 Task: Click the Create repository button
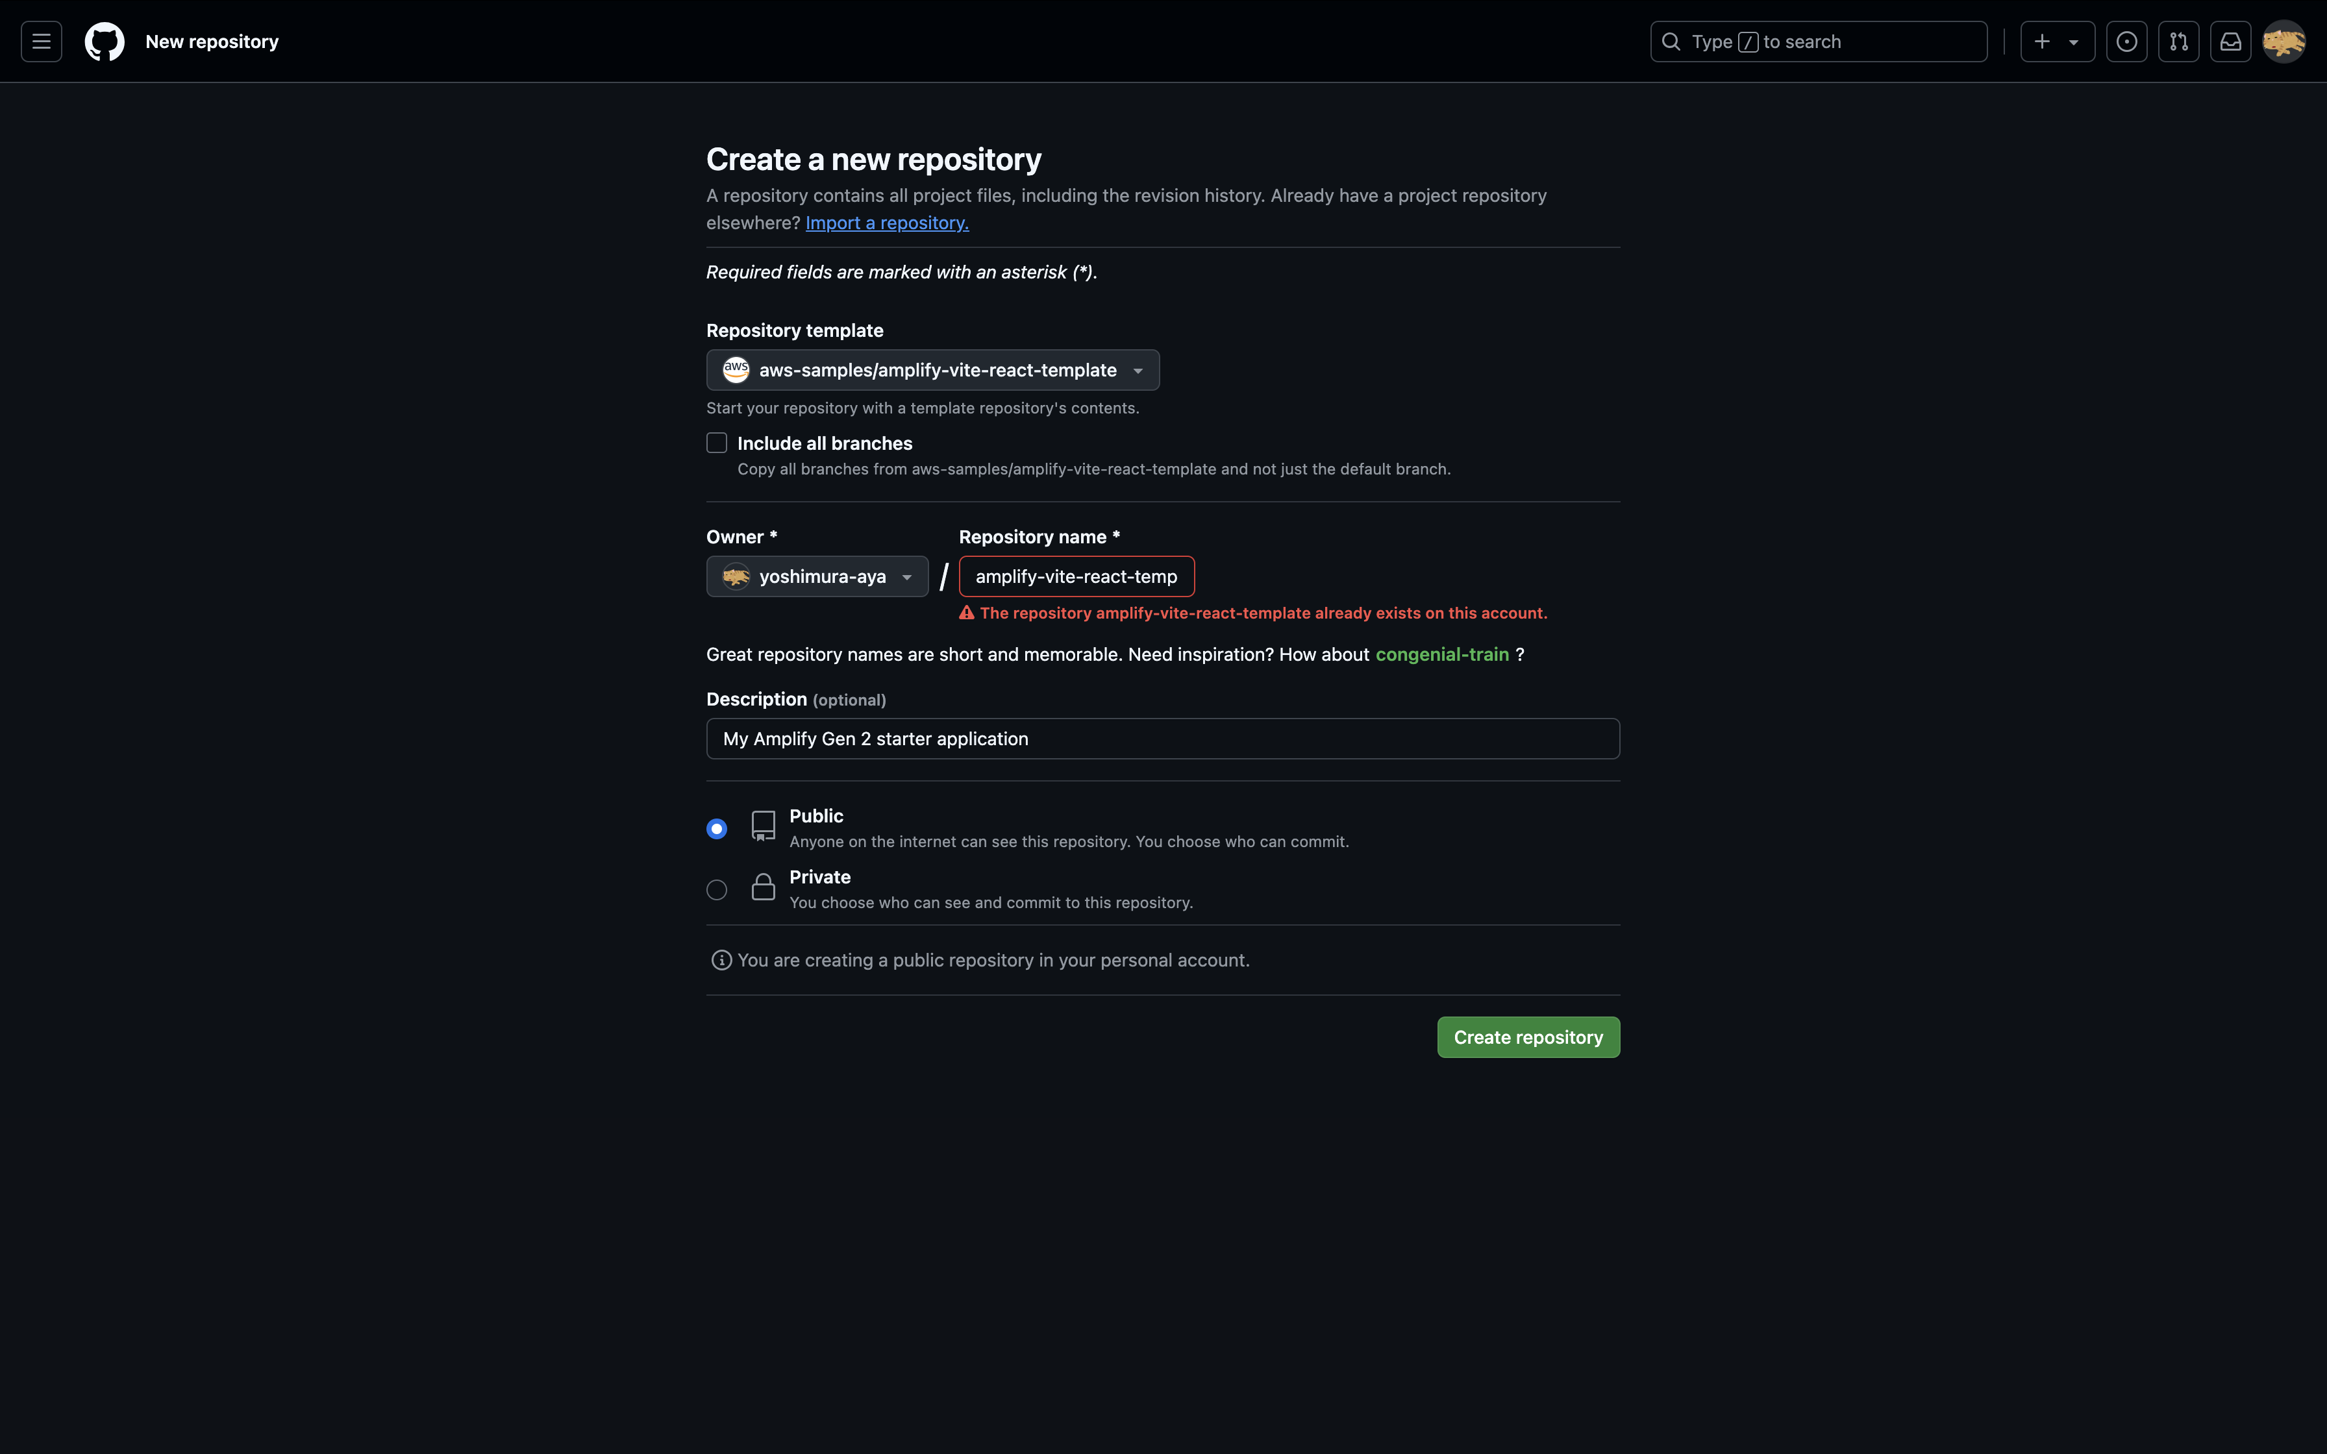[1527, 1037]
